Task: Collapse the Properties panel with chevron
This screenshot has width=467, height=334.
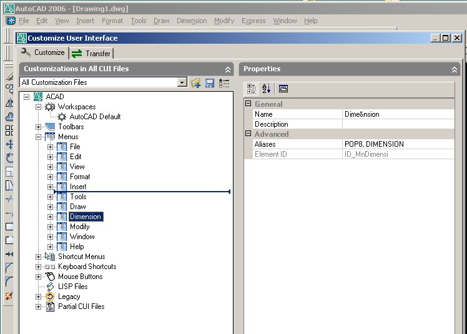Action: pyautogui.click(x=455, y=69)
